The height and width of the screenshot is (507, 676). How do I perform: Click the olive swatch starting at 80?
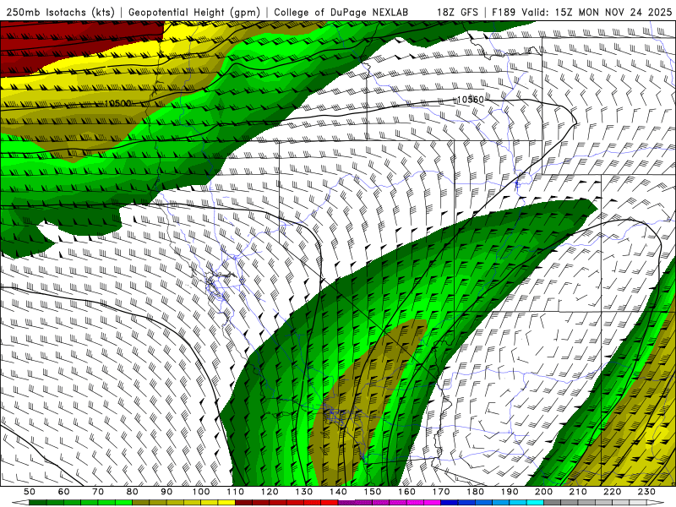(140, 503)
